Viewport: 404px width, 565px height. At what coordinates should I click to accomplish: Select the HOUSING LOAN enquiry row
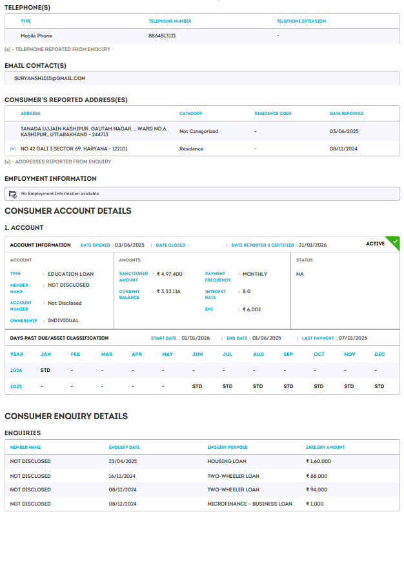(227, 461)
